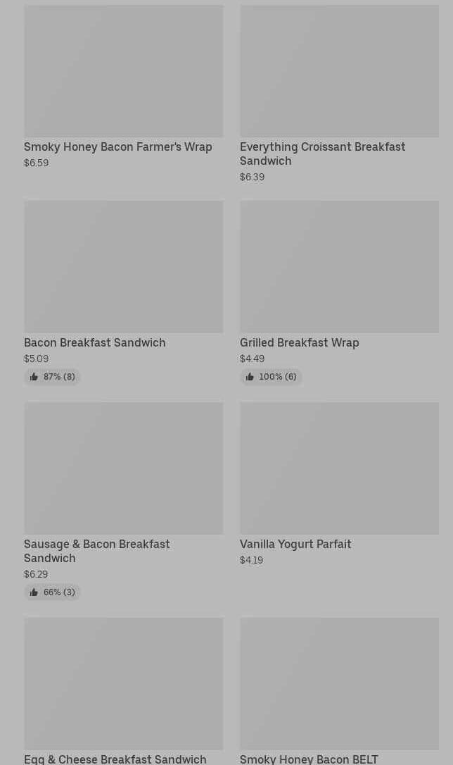
Task: Tap the Vanilla Yogurt Parfait image
Action: coord(339,468)
